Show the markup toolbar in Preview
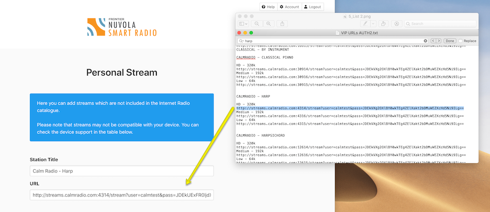The image size is (490, 212). (x=397, y=24)
